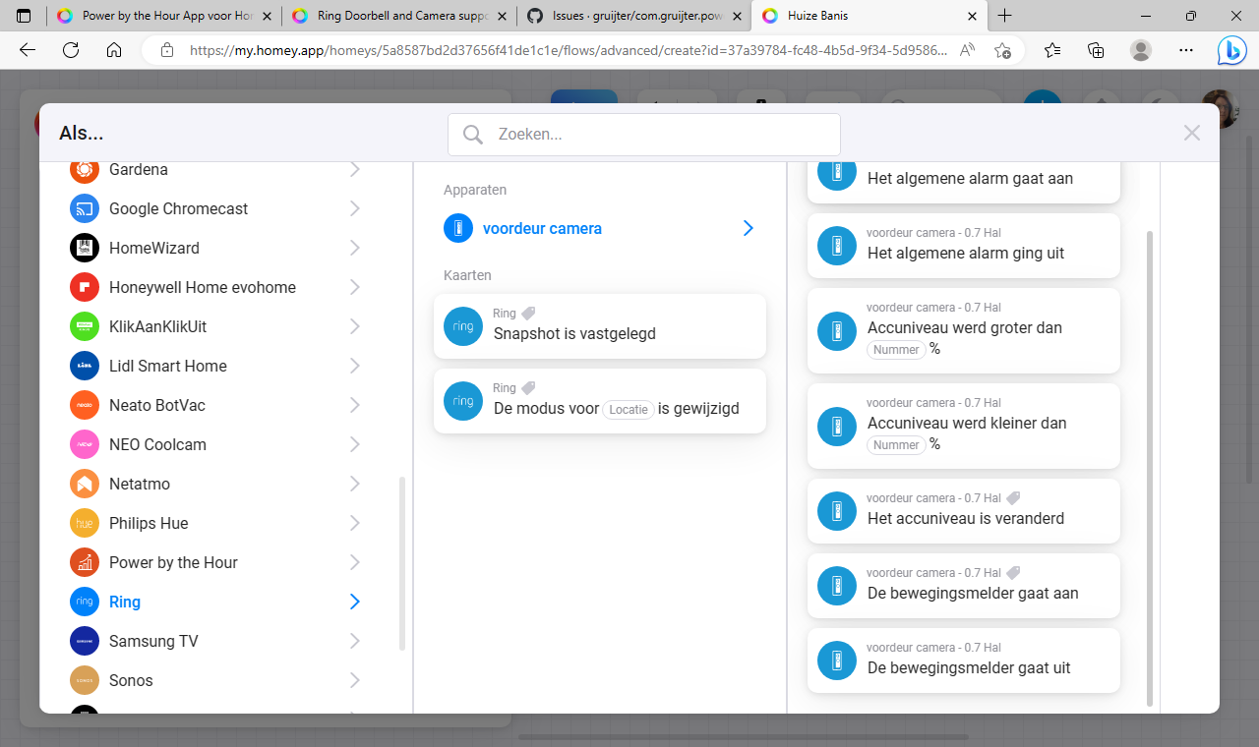Viewport: 1259px width, 747px height.
Task: Click the browser address bar URL
Action: click(x=568, y=50)
